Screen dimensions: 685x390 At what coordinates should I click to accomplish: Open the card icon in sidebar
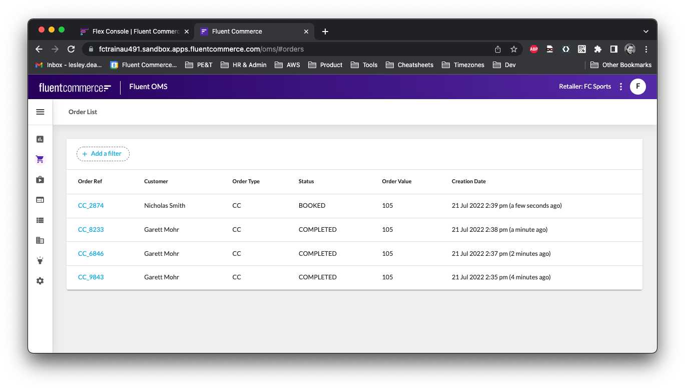tap(40, 200)
